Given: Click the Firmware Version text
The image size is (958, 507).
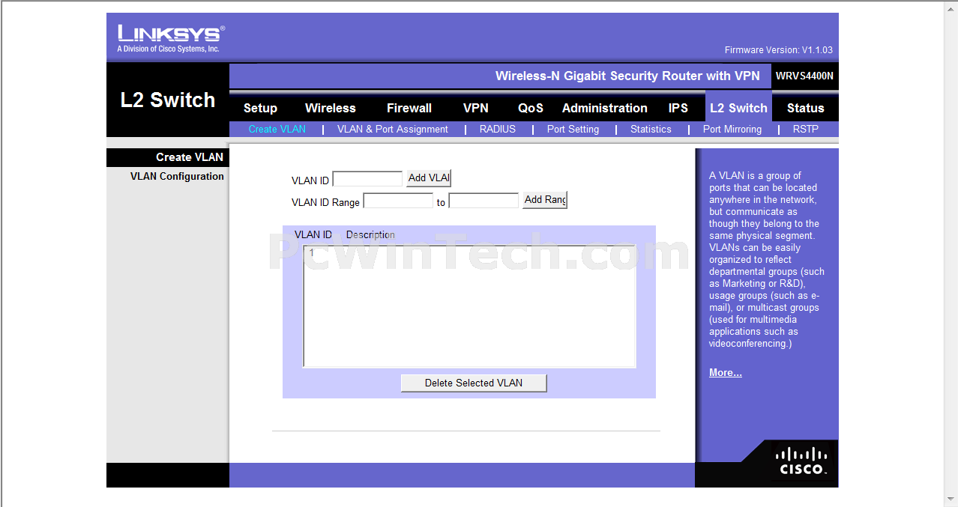Looking at the screenshot, I should [779, 50].
